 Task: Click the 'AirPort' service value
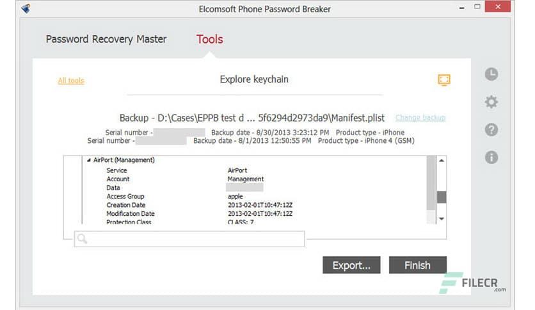237,170
